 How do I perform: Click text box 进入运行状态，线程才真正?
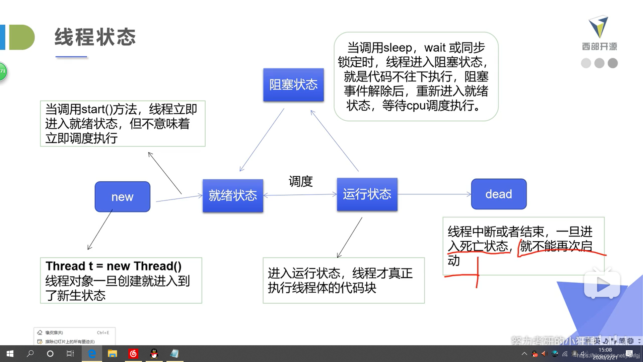pyautogui.click(x=344, y=281)
